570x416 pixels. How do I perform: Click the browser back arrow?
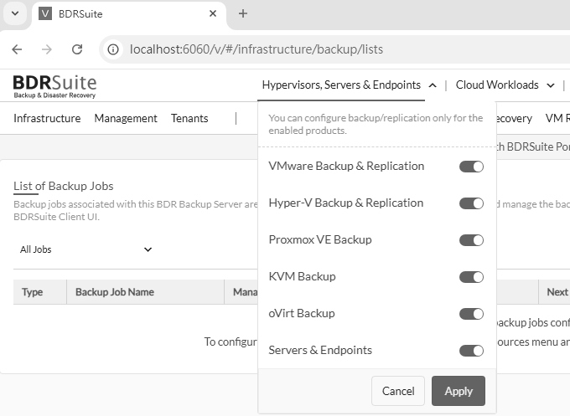[x=17, y=49]
